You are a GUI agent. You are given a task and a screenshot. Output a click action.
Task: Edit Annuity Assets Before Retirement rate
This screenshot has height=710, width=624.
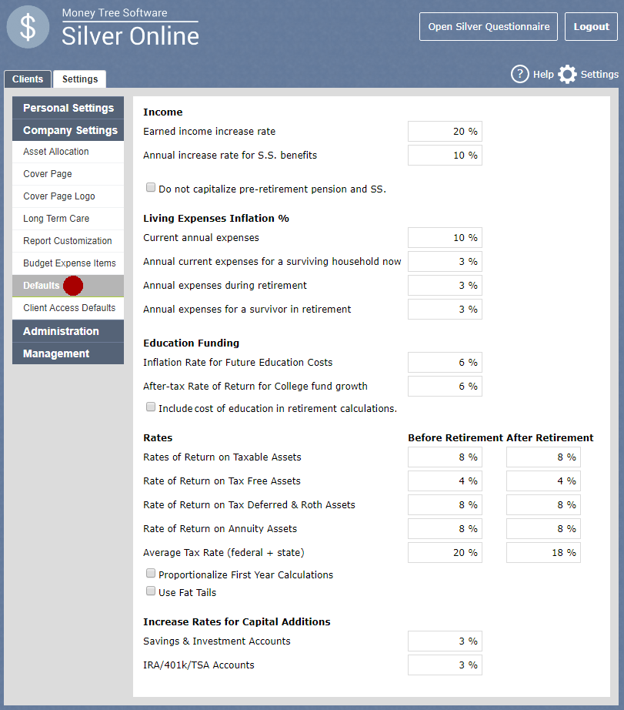point(445,529)
